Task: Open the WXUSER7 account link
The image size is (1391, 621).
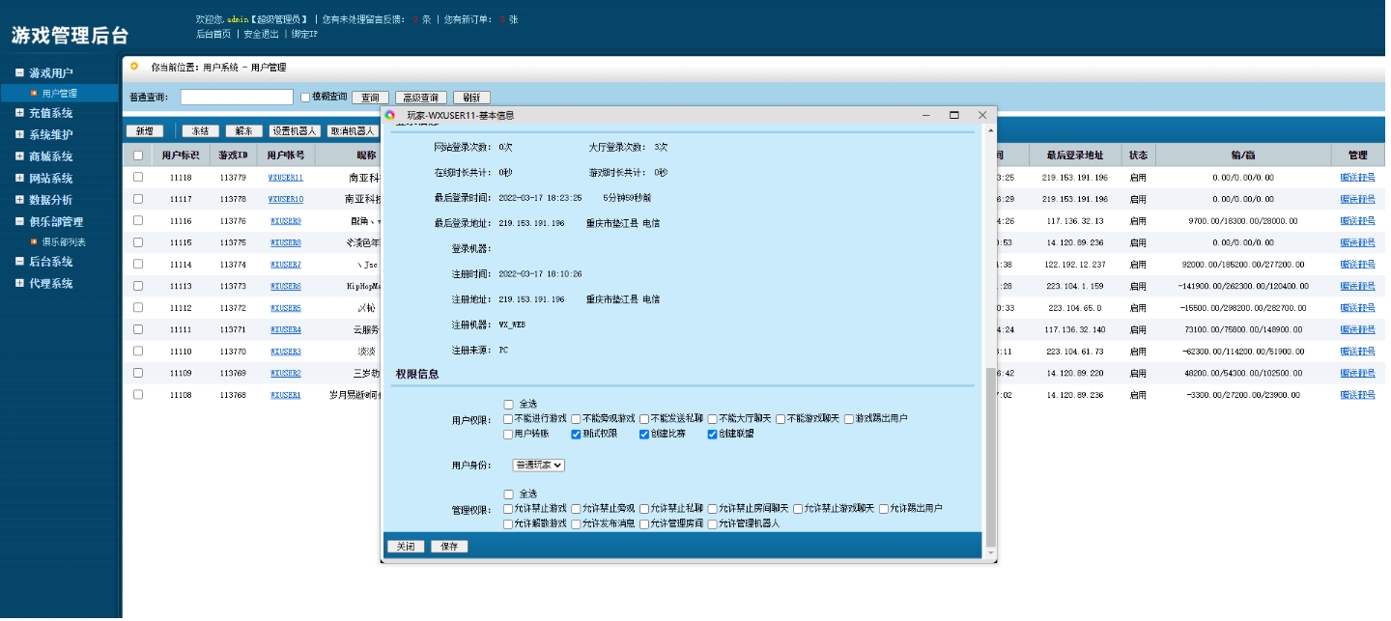Action: coord(286,265)
